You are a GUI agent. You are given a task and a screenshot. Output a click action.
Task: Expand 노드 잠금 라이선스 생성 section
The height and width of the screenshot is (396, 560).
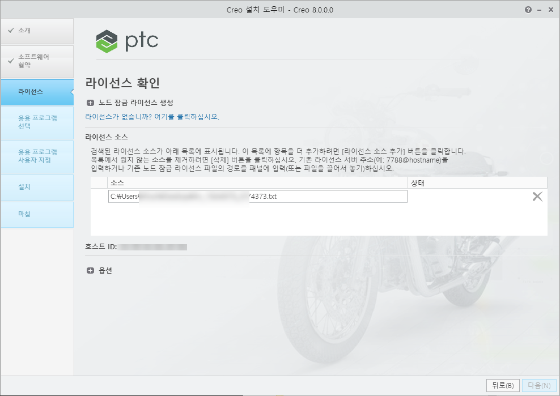coord(90,103)
